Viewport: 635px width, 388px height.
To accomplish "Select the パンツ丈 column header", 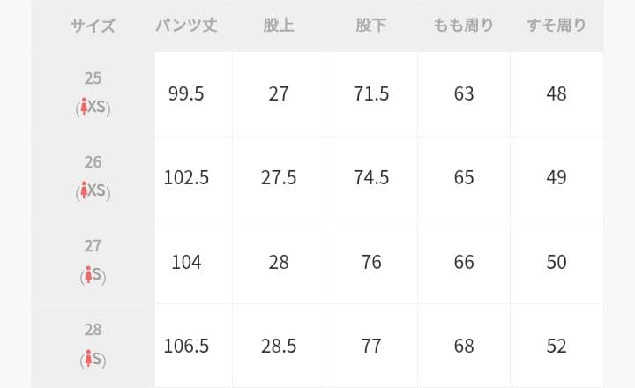I will pyautogui.click(x=186, y=26).
